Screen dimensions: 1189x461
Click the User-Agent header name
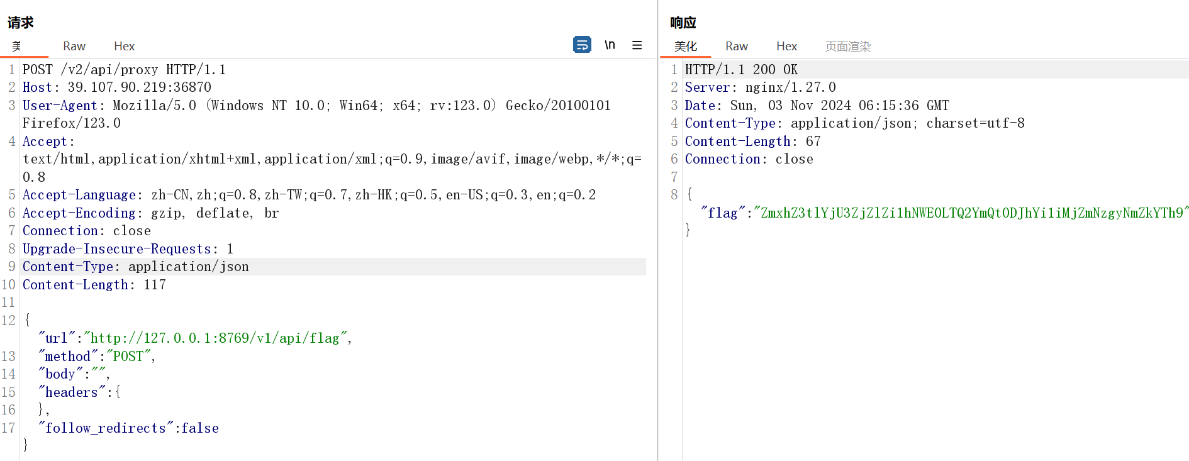(60, 105)
